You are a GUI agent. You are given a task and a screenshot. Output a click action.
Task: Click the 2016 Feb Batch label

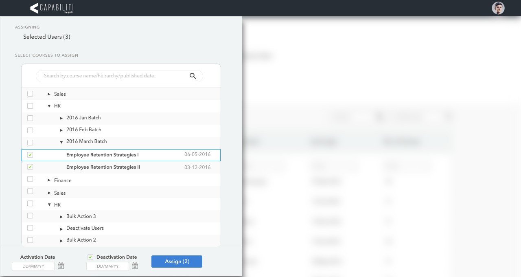84,130
